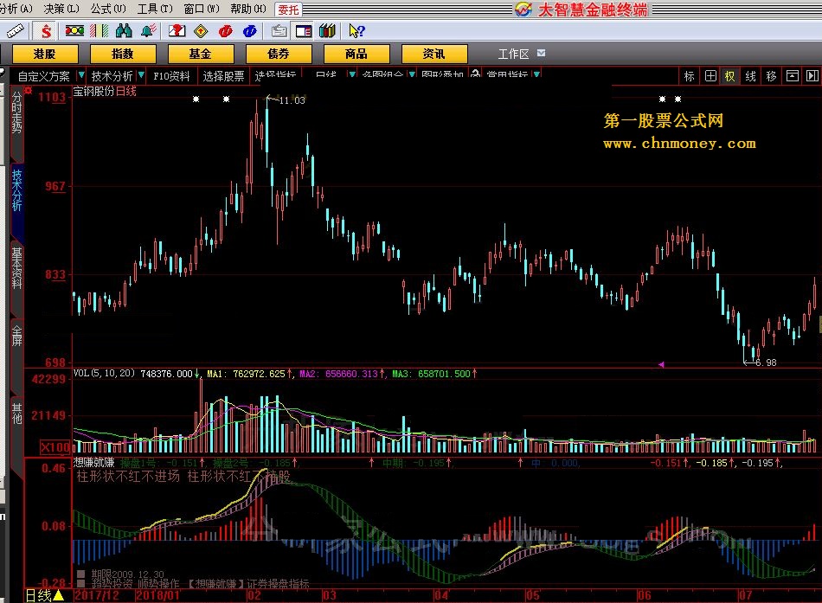This screenshot has height=603, width=822.
Task: Click the 债券 button
Action: [279, 54]
